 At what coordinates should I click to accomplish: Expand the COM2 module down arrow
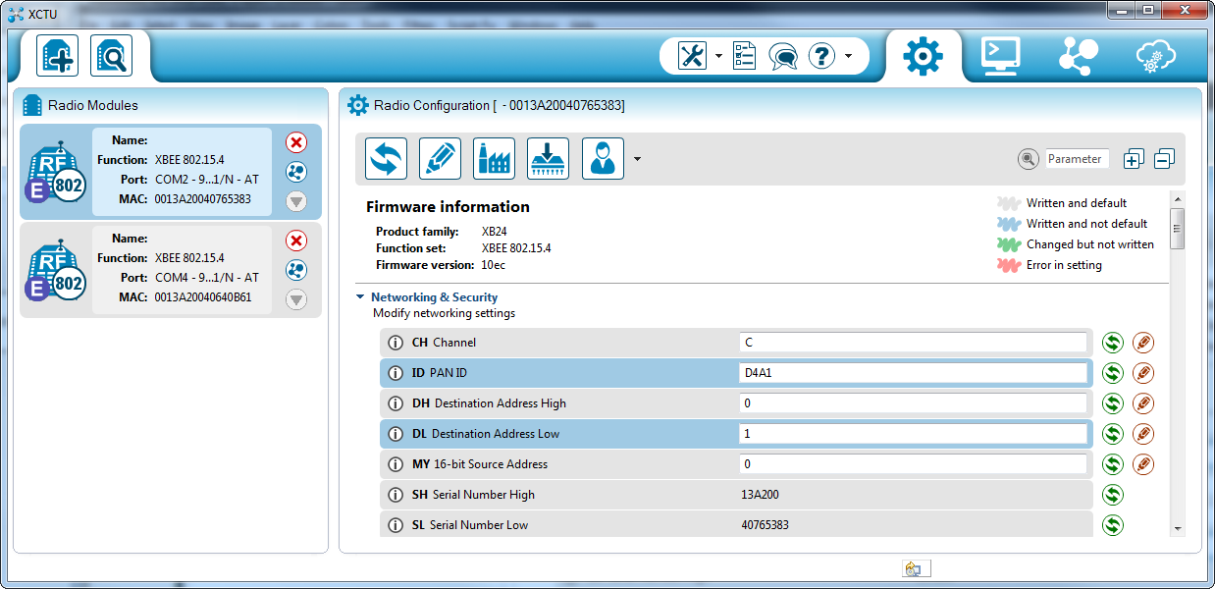(296, 201)
